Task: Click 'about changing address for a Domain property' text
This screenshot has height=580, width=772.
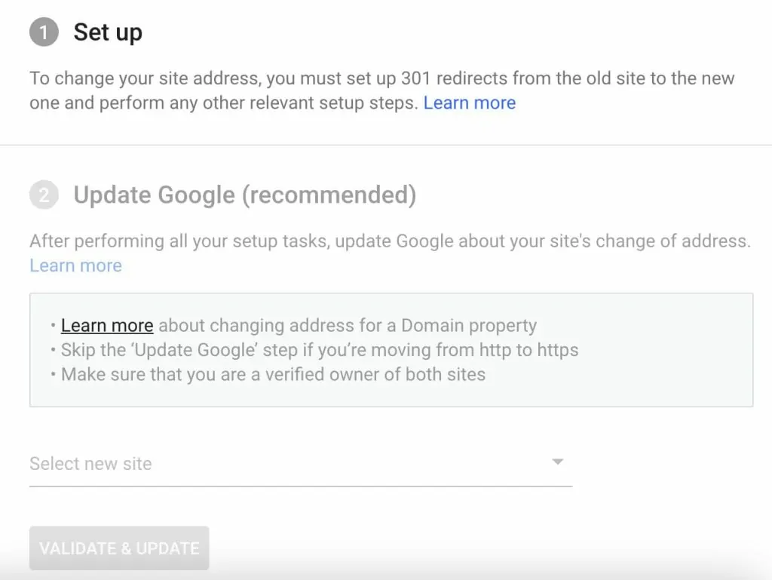Action: 348,326
